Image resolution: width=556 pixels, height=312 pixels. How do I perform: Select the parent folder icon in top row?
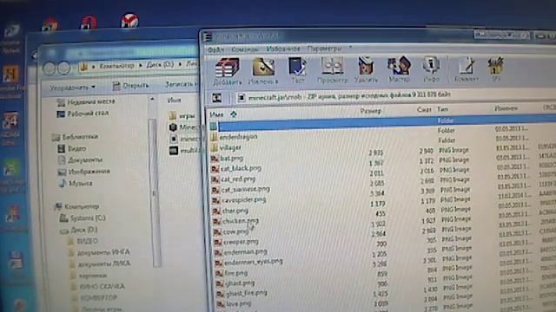[x=214, y=127]
